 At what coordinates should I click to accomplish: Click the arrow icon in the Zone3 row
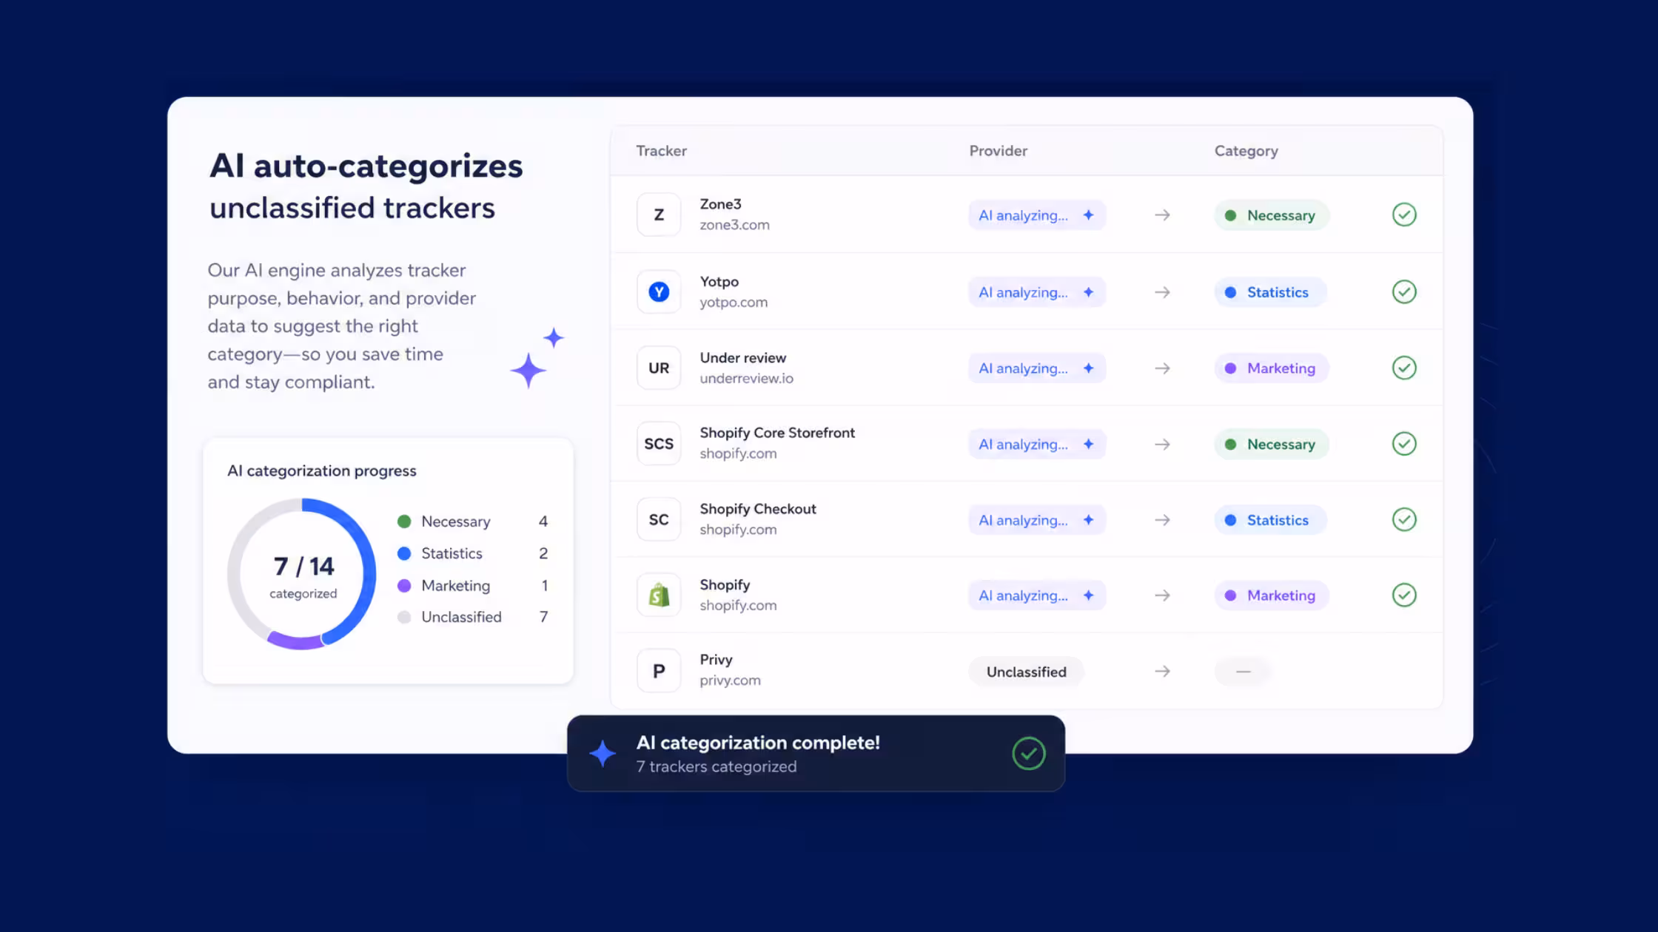point(1162,215)
